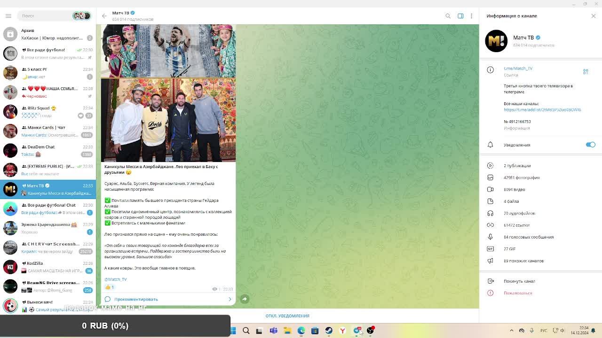Select the Матч ТВ chat in the list
The height and width of the screenshot is (338, 602).
(48, 189)
